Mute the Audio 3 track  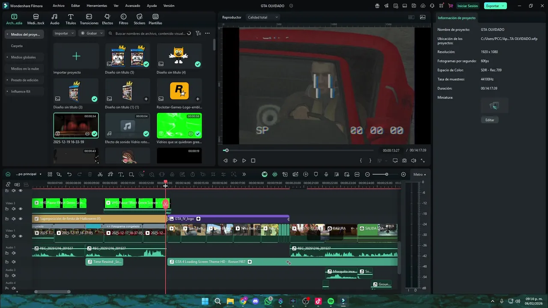coord(13,275)
